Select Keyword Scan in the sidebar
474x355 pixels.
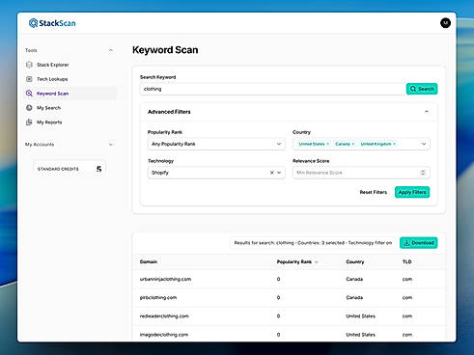(70, 94)
